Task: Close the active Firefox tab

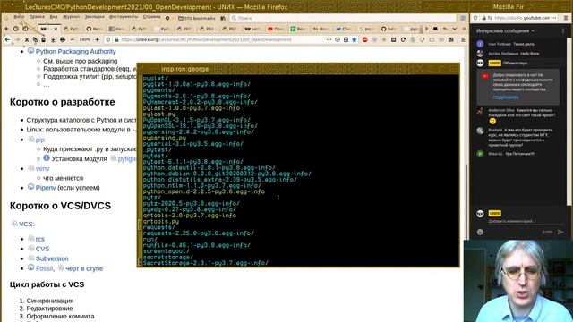Action: [56, 29]
